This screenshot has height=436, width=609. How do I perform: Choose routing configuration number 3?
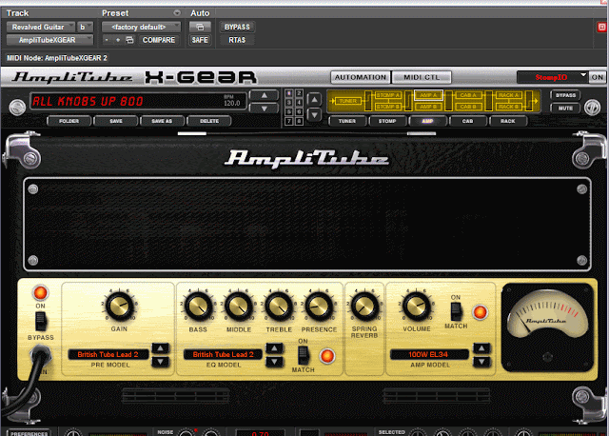tap(289, 103)
